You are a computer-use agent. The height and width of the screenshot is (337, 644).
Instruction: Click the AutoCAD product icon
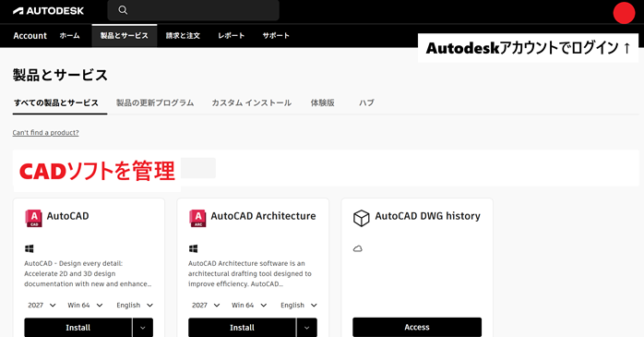(34, 218)
